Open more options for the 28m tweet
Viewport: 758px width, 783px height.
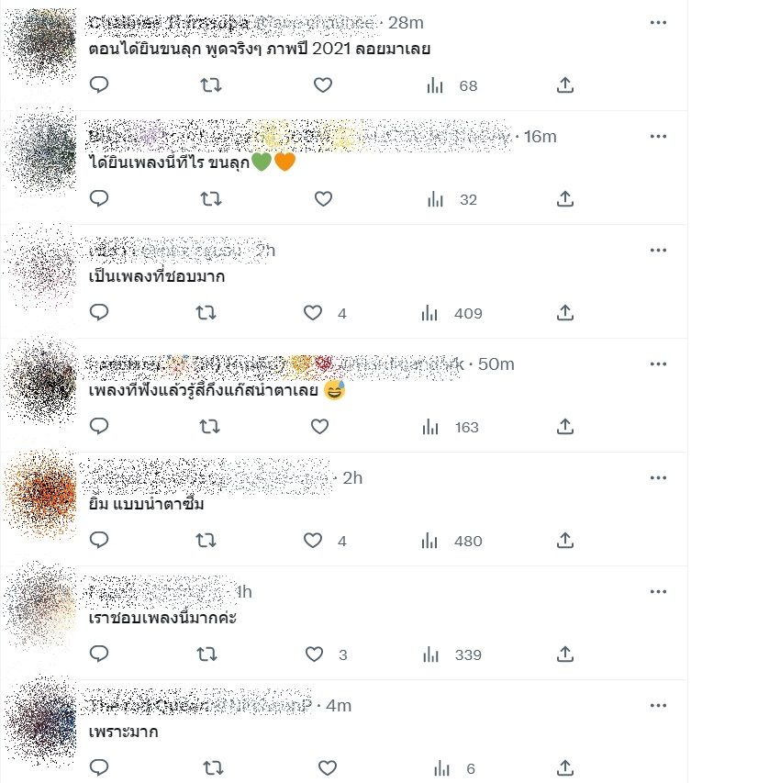coord(658,22)
